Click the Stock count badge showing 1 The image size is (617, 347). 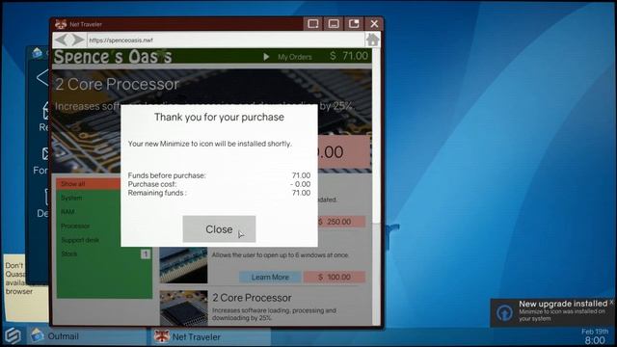(x=146, y=254)
